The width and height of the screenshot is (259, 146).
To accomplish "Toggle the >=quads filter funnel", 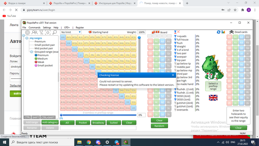I will click(175, 36).
